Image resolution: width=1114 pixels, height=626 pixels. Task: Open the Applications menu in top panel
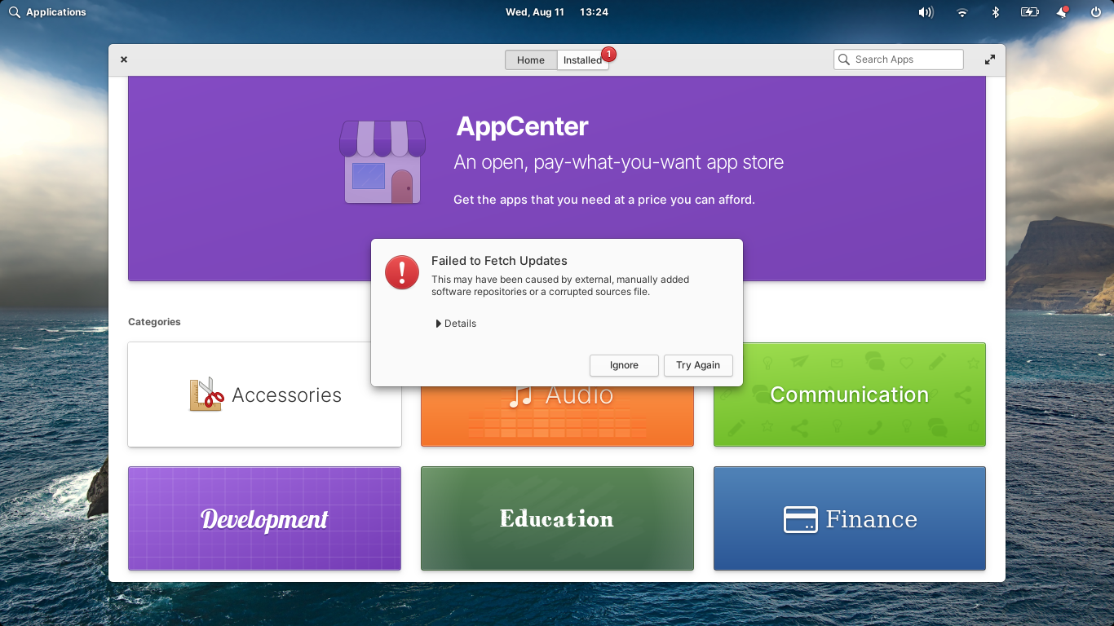coord(47,12)
